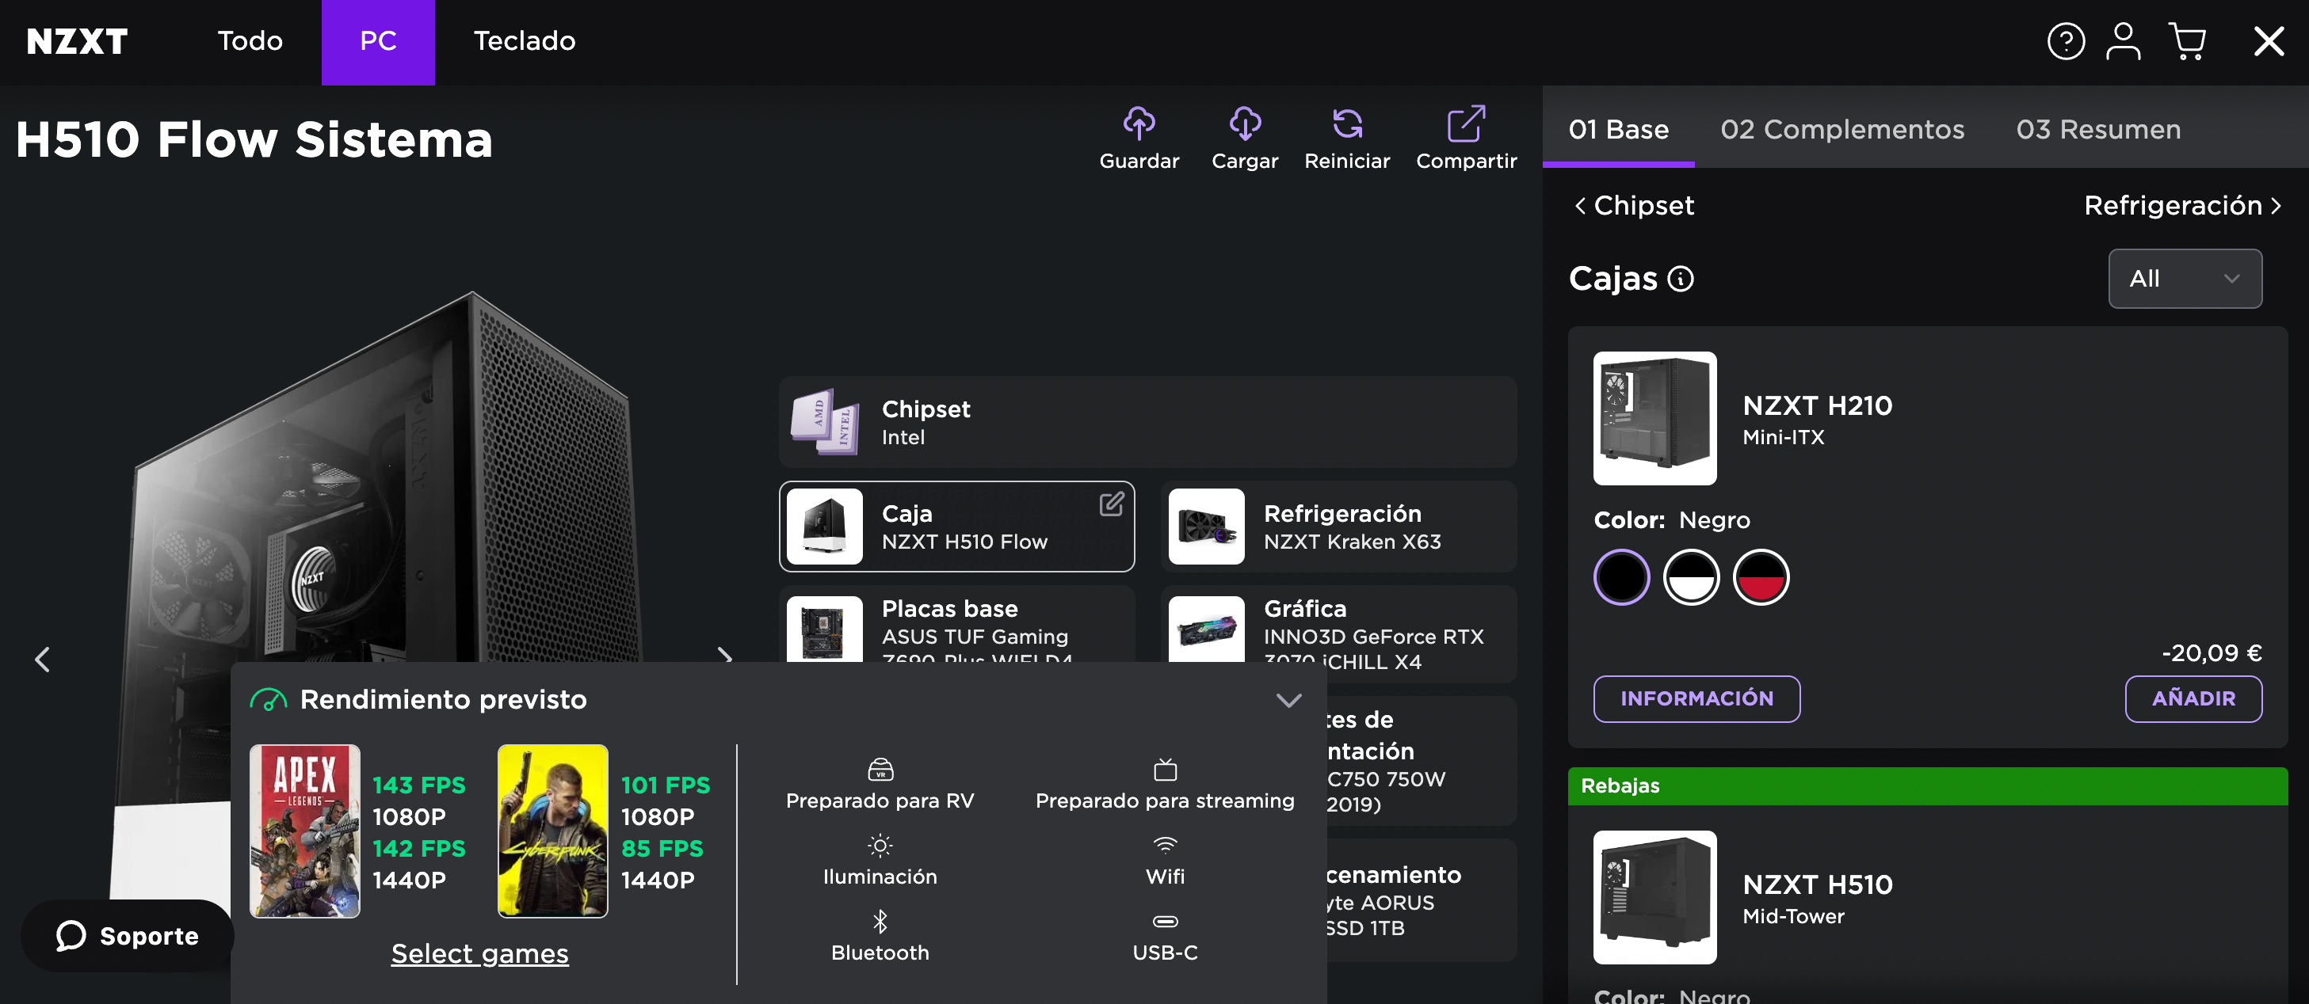Image resolution: width=2309 pixels, height=1004 pixels.
Task: Click the NZXT H210 case thumbnail
Action: [x=1654, y=418]
